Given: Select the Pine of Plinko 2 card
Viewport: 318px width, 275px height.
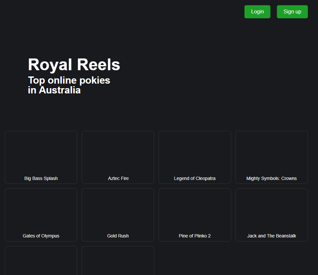Looking at the screenshot, I should tap(195, 215).
